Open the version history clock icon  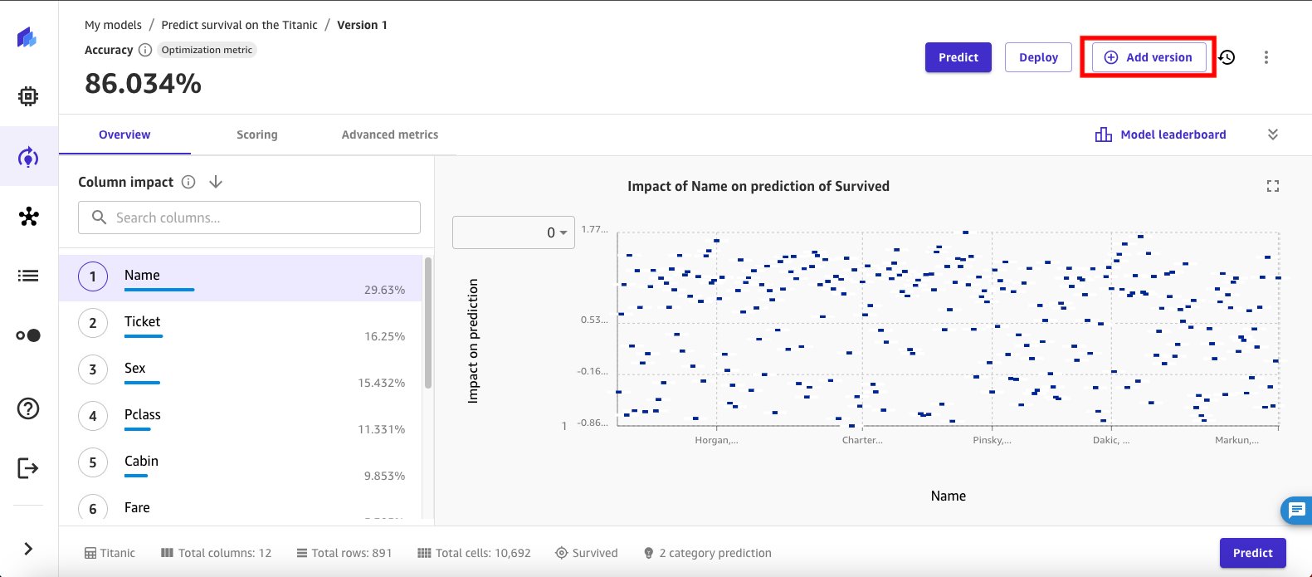(x=1227, y=57)
